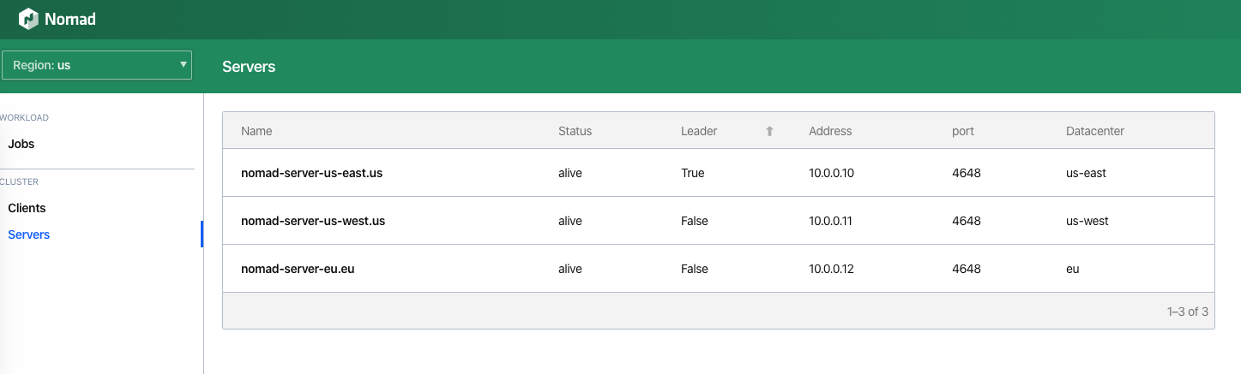The width and height of the screenshot is (1241, 374).
Task: Sort the table by Name column
Action: pyautogui.click(x=256, y=131)
